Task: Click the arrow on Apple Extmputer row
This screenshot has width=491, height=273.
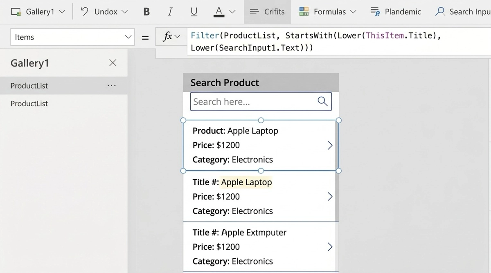Action: (330, 247)
